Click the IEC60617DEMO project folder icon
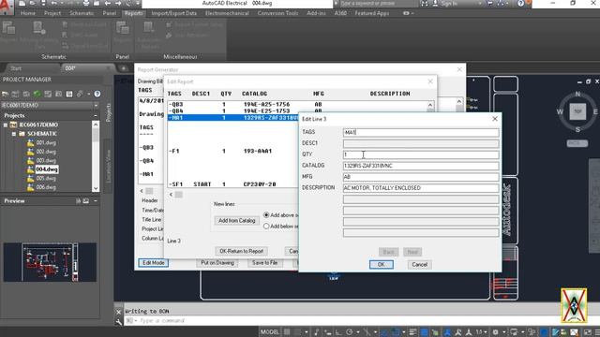The height and width of the screenshot is (337, 600). point(13,125)
